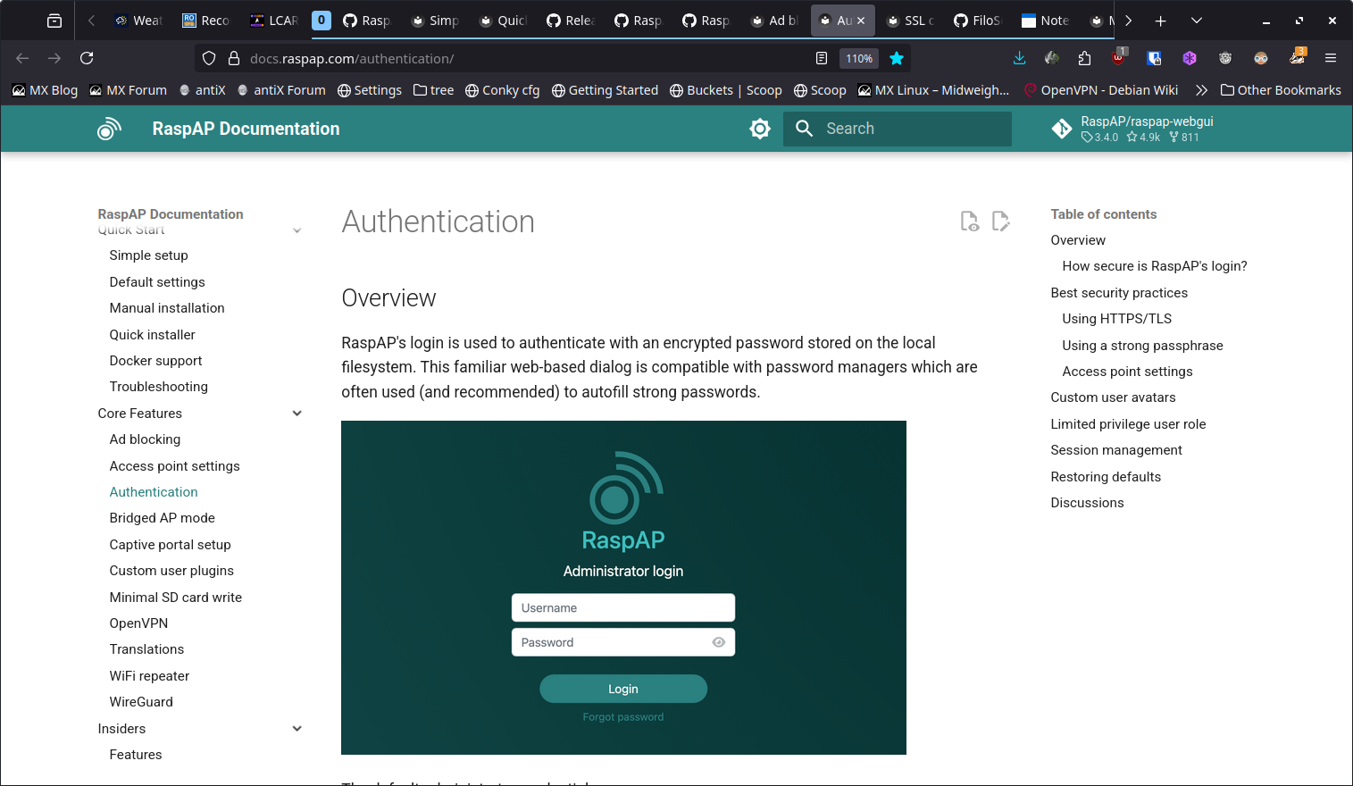This screenshot has height=786, width=1353.
Task: Click RaspAP Documentation header title
Action: point(246,129)
